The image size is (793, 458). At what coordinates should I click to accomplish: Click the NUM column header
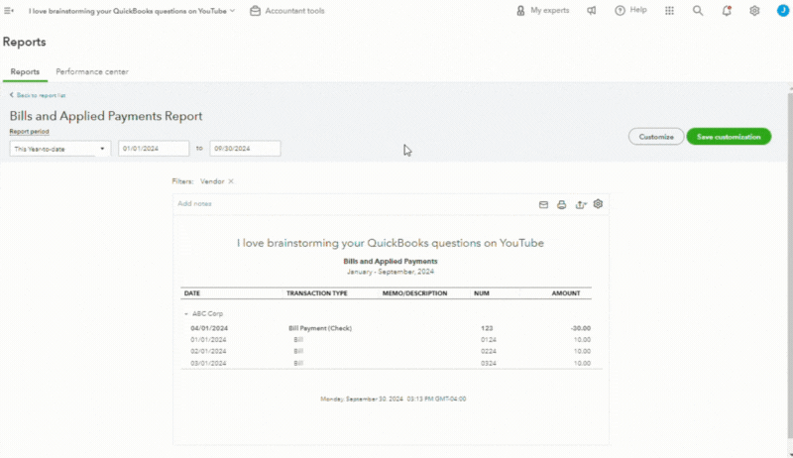pyautogui.click(x=482, y=293)
